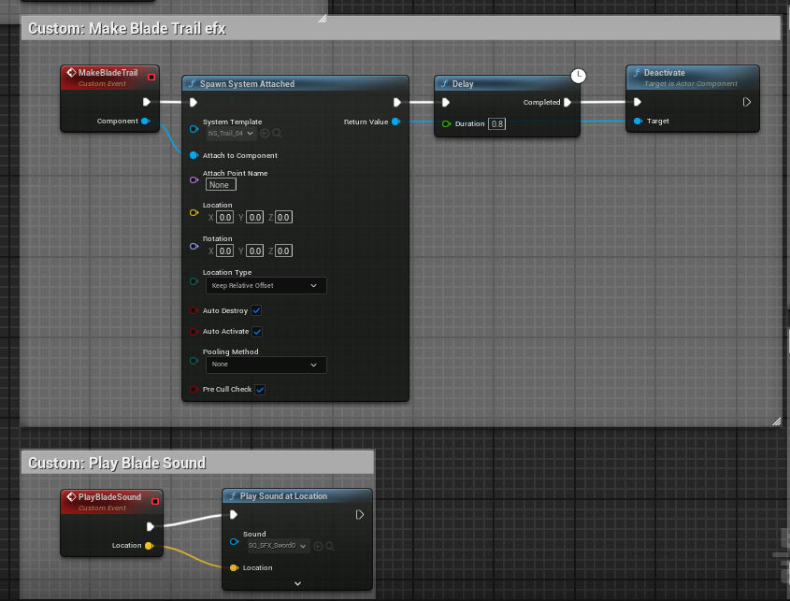Image resolution: width=790 pixels, height=601 pixels.
Task: Click Spawn System Attached exec input pin
Action: pyautogui.click(x=194, y=102)
